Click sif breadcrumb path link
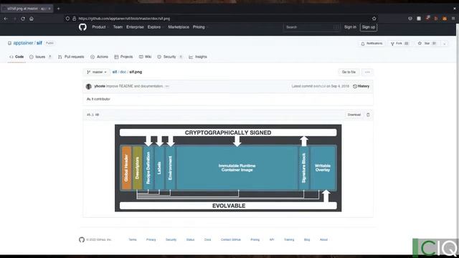 pyautogui.click(x=115, y=72)
